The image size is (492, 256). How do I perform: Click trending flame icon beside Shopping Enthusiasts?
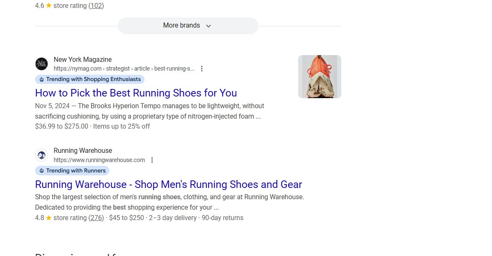point(41,79)
